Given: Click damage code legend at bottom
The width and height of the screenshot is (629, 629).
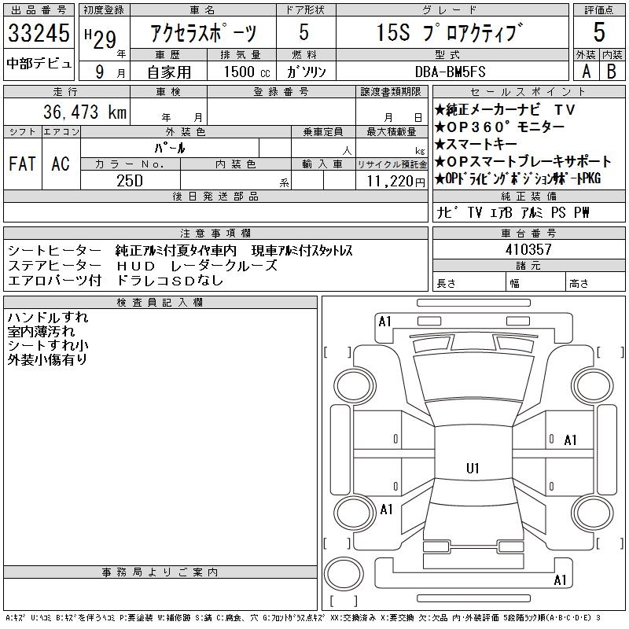Looking at the screenshot, I should pos(303,617).
